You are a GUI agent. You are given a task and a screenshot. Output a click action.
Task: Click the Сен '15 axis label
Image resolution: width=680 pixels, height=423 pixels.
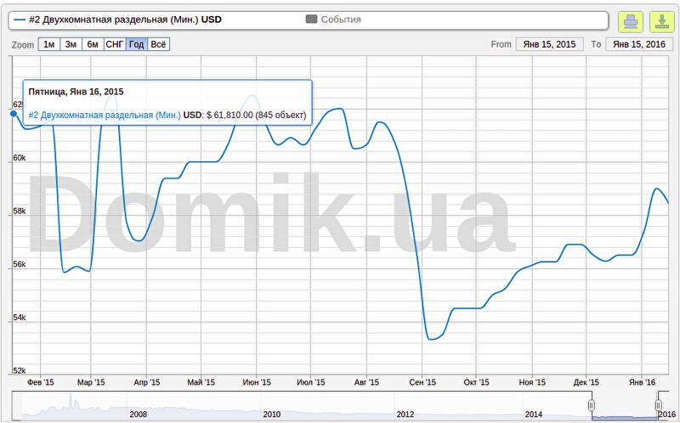422,382
